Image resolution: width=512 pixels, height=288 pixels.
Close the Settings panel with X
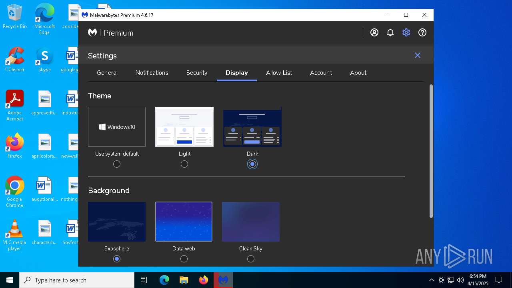click(x=418, y=55)
